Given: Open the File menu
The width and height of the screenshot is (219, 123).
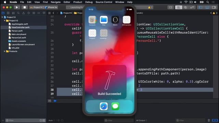Looking at the screenshot, I should [22, 2].
